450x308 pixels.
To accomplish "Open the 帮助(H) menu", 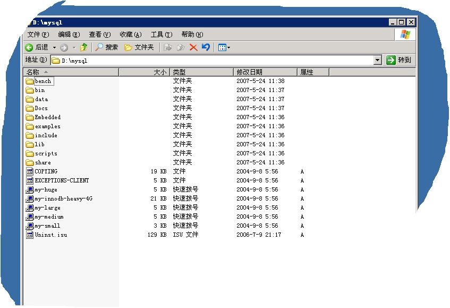I will (192, 35).
